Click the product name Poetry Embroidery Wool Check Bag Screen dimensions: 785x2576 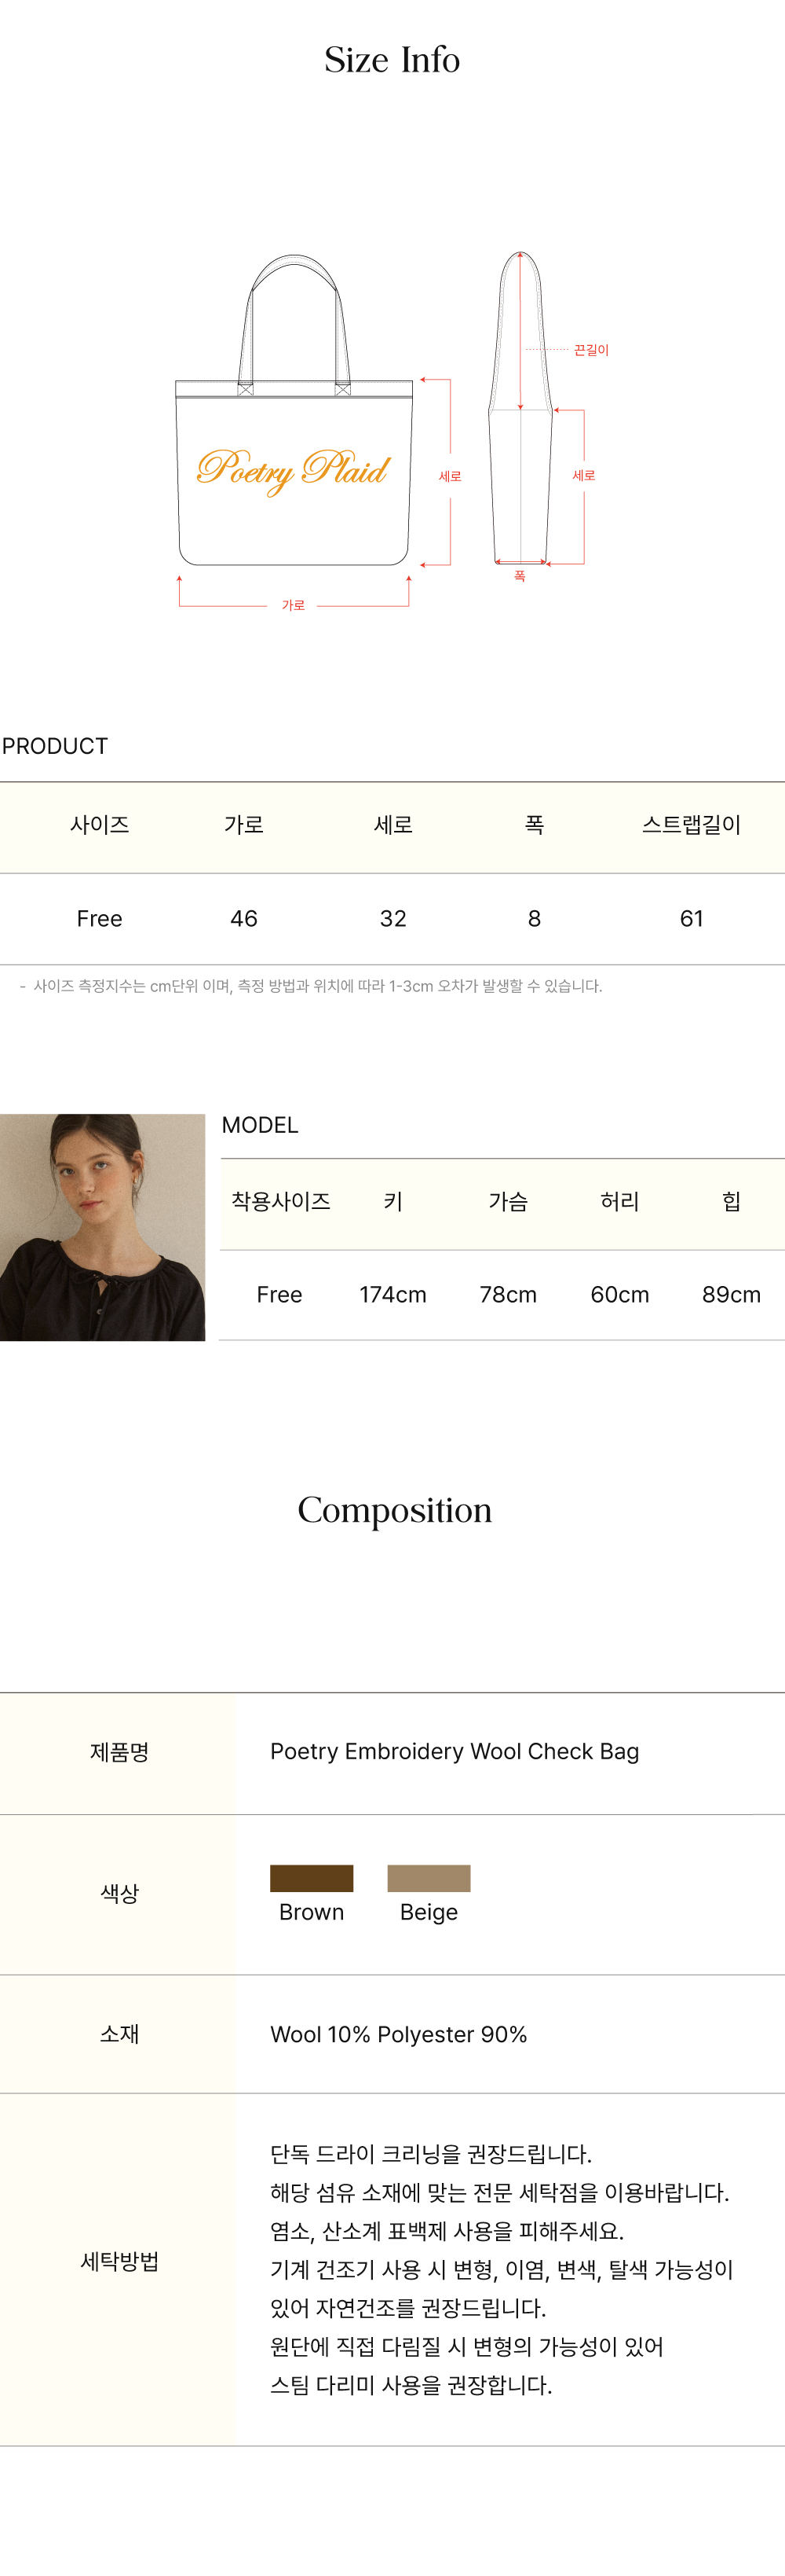455,1751
